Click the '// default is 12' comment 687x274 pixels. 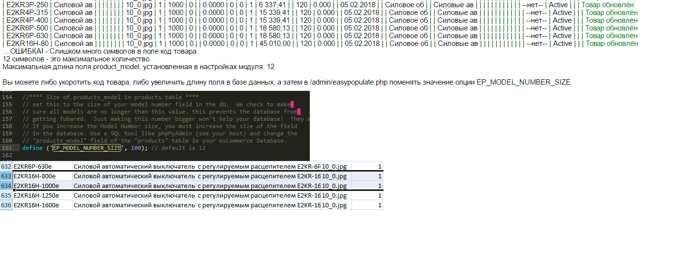click(178, 148)
